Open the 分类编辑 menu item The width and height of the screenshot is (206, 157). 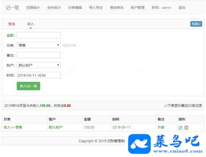(75, 8)
